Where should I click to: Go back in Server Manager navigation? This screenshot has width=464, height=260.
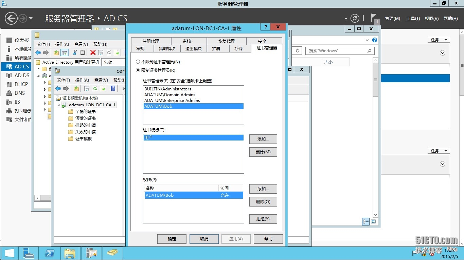coord(11,18)
